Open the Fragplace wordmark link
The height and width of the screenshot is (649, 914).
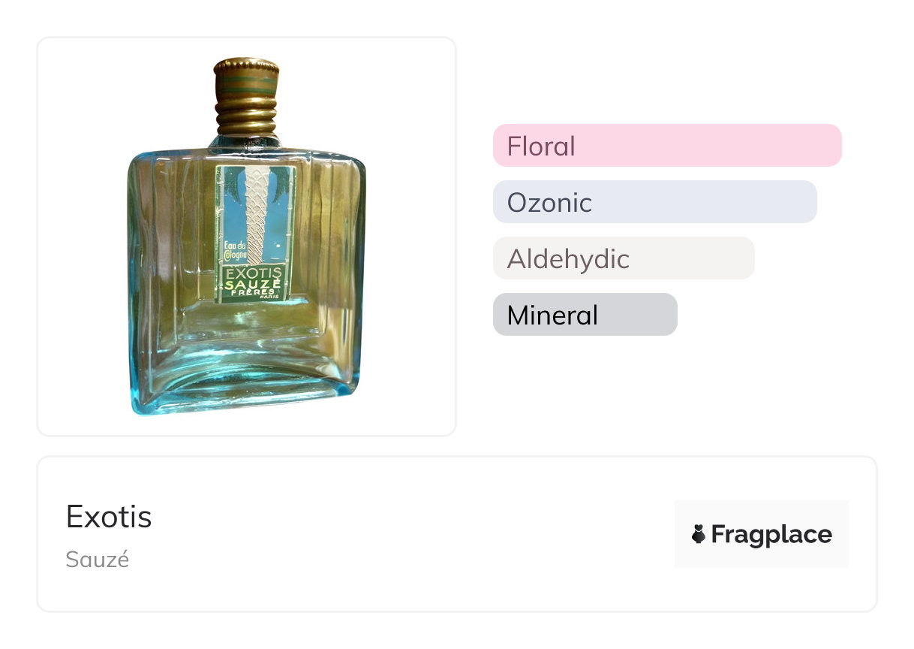[771, 535]
